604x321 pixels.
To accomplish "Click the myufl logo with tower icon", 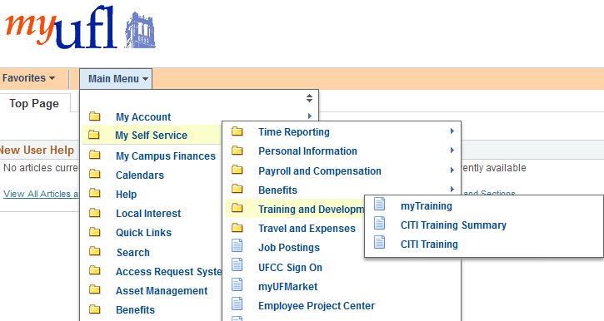I will click(80, 27).
